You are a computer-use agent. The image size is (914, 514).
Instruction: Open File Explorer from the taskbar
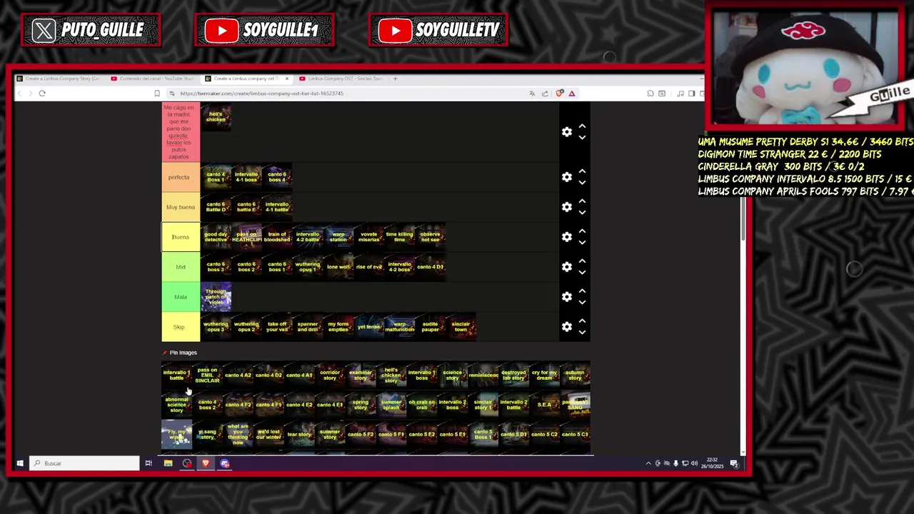168,463
